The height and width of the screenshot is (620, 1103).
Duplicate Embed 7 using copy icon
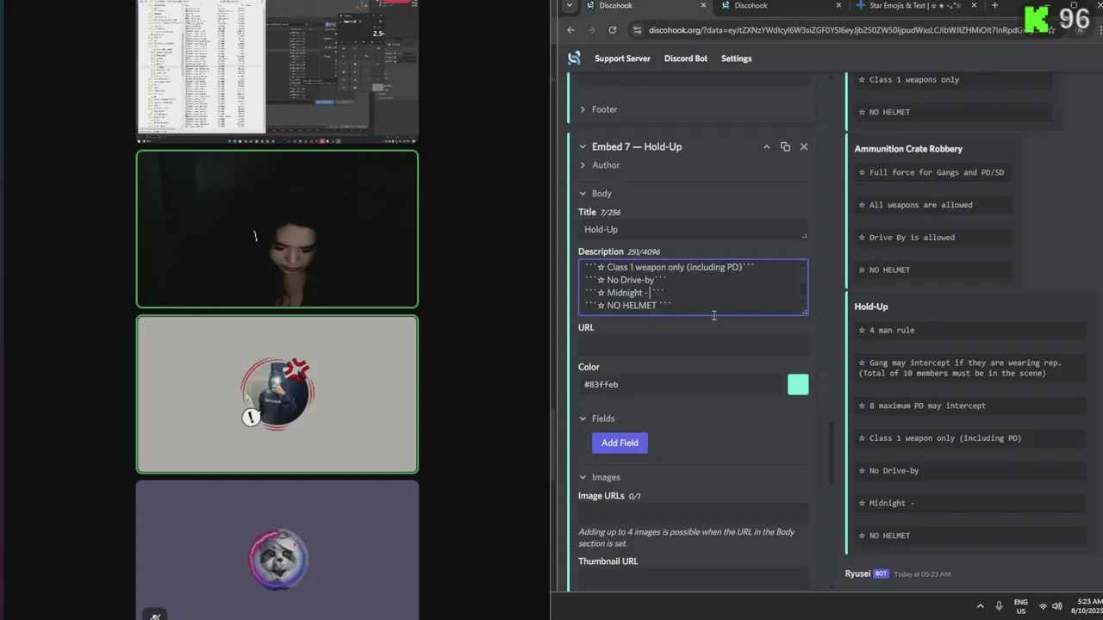(785, 147)
